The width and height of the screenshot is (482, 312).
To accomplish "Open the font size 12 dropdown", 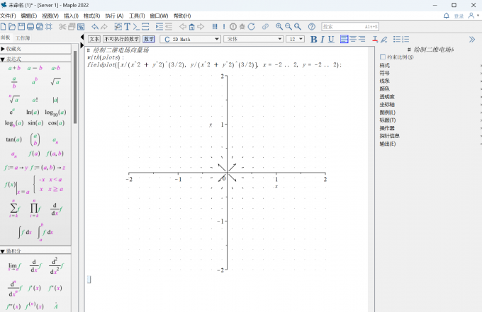I will [296, 40].
